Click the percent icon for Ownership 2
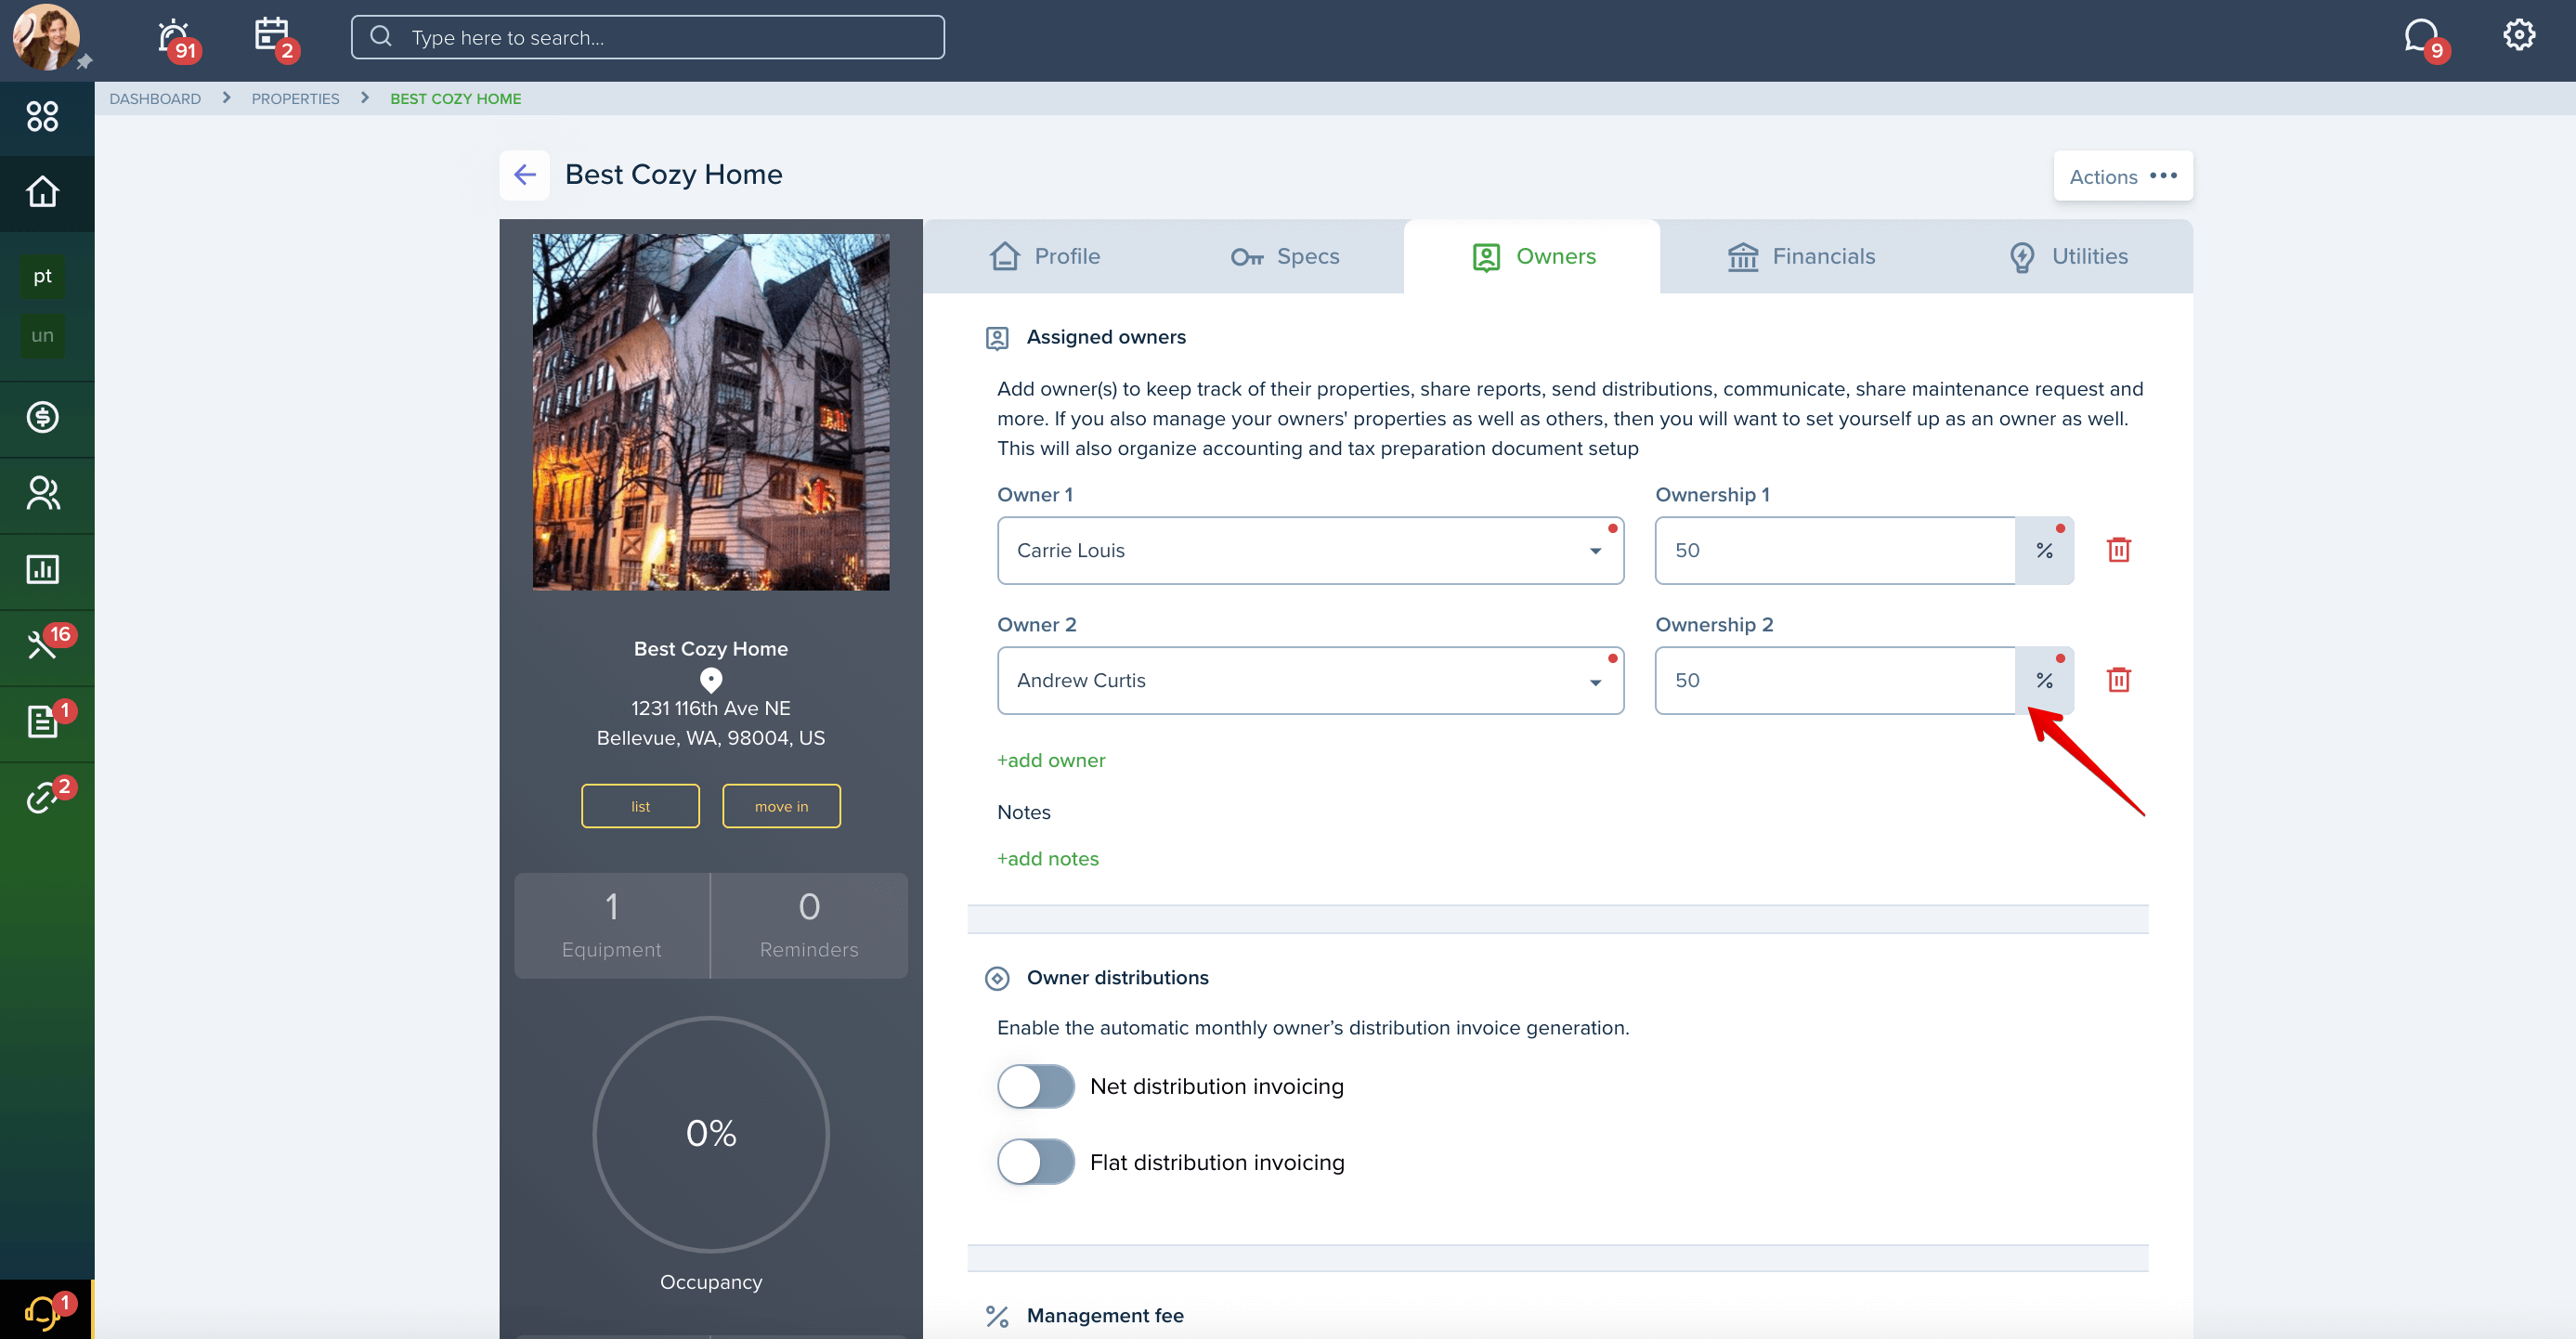The height and width of the screenshot is (1339, 2576). pos(2044,680)
